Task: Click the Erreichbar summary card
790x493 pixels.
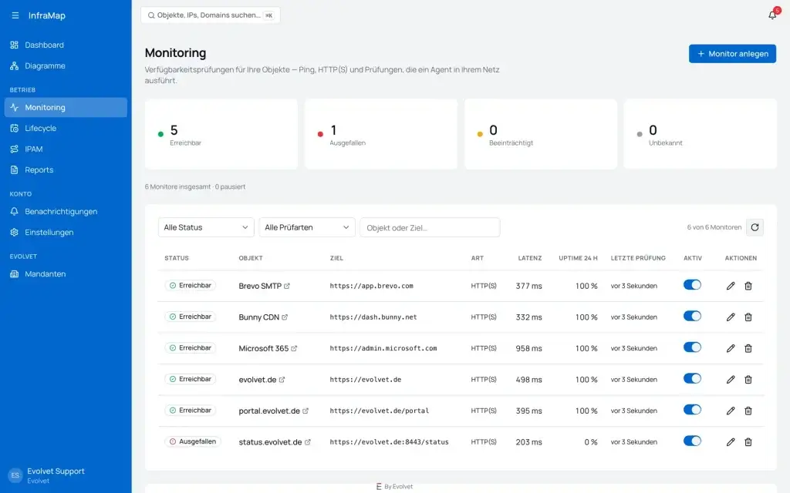Action: (221, 134)
